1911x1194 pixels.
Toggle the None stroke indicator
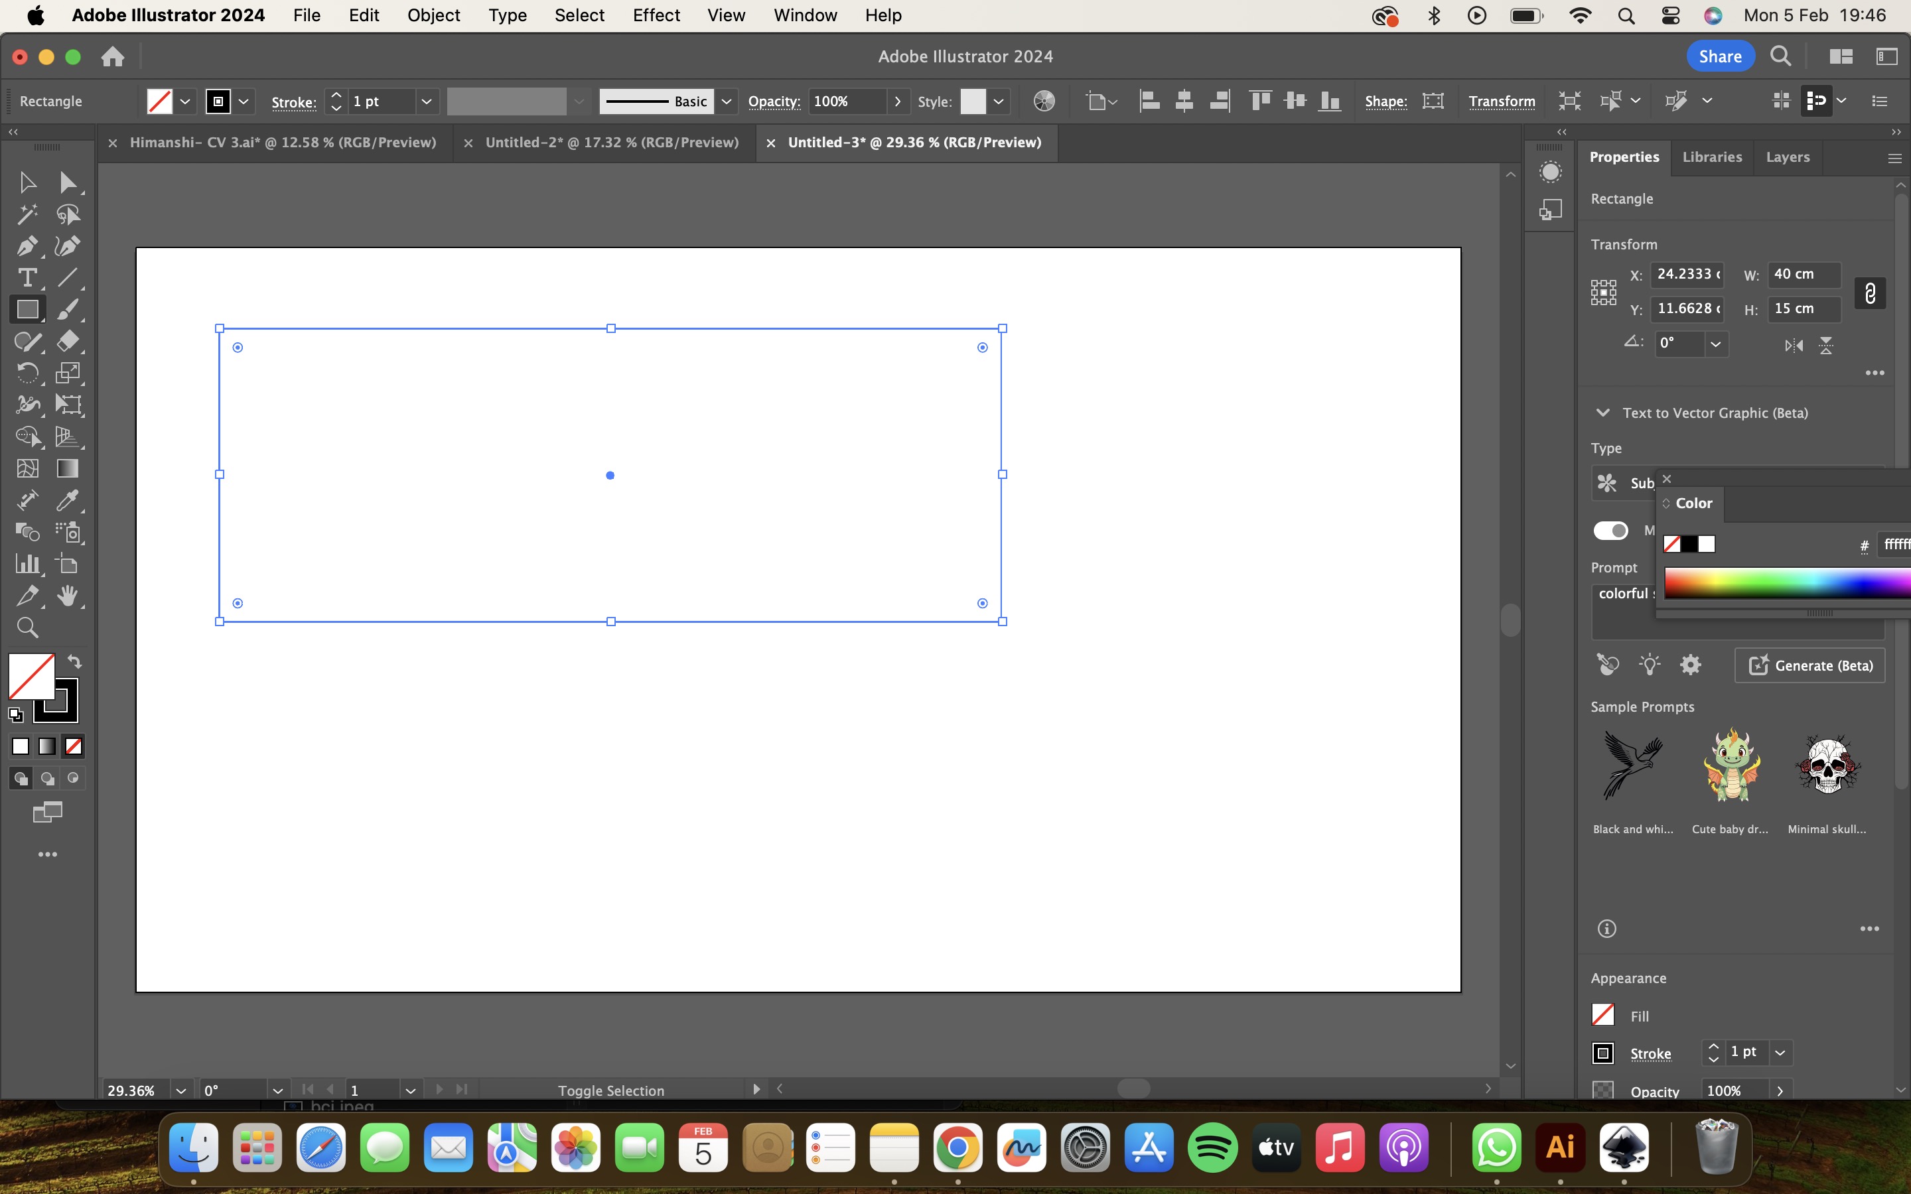pyautogui.click(x=73, y=747)
